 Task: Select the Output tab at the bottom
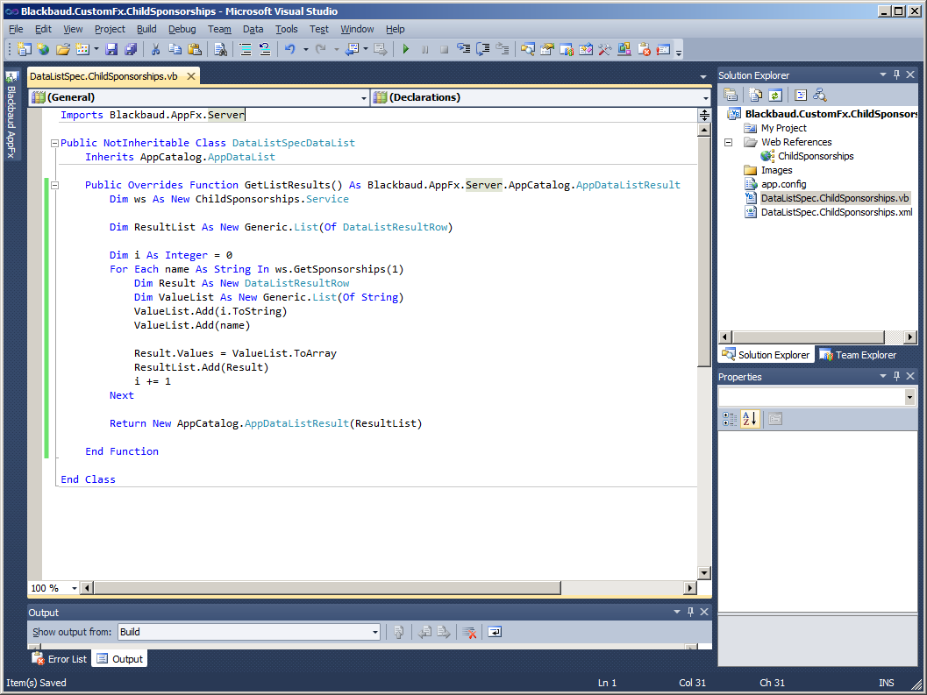tap(120, 659)
